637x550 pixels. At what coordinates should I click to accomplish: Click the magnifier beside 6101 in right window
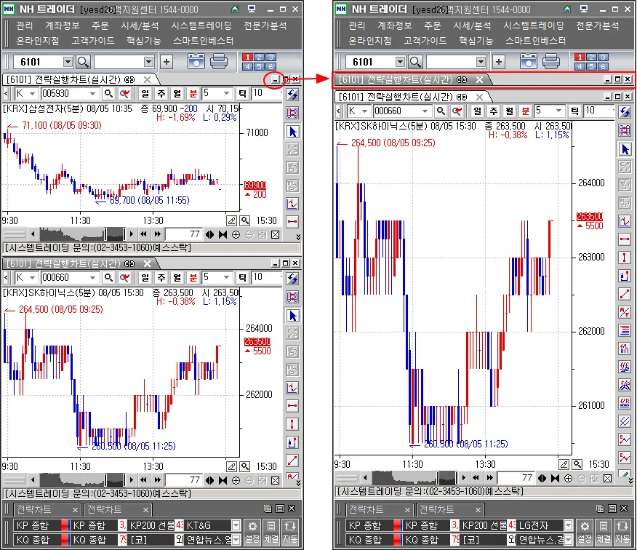(415, 62)
